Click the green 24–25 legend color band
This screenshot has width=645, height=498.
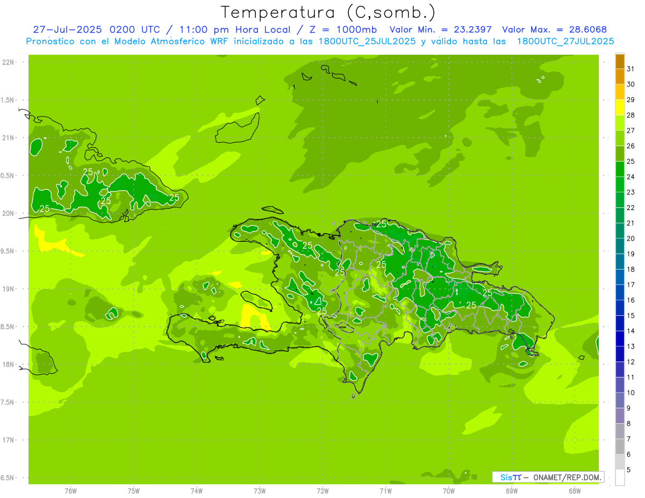point(620,169)
